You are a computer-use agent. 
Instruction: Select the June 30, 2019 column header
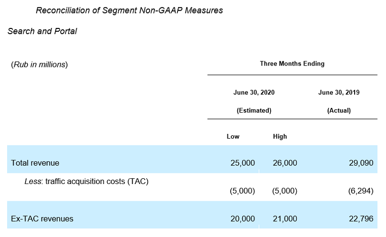[x=339, y=92]
